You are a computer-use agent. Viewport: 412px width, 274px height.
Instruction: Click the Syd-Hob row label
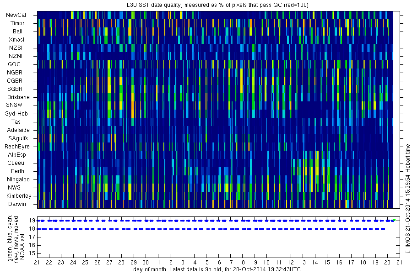click(16, 114)
